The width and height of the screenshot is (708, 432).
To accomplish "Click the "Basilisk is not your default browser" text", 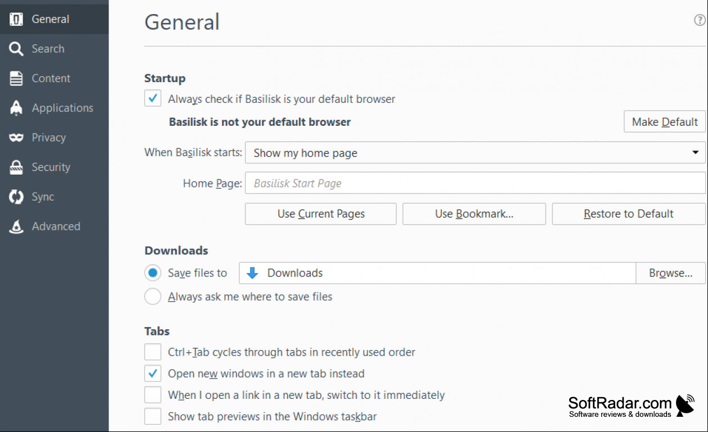I will click(260, 122).
